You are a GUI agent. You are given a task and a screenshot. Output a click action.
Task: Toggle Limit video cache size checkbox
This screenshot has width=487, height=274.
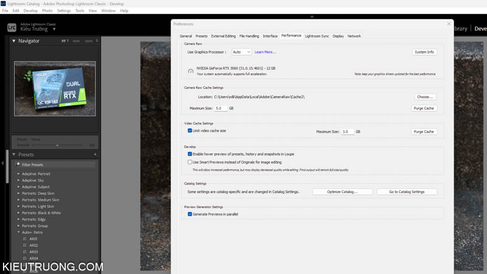point(190,131)
